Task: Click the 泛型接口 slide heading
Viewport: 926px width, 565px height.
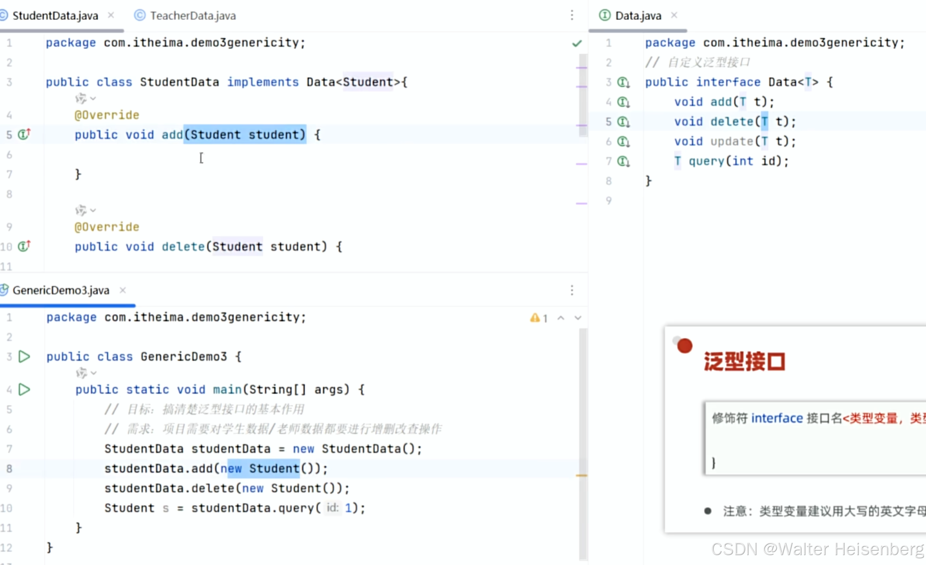Action: (x=744, y=362)
